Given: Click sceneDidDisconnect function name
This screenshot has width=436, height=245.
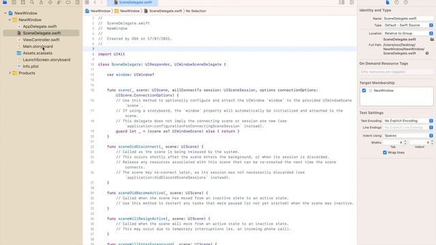Looking at the screenshot, I should [x=139, y=147].
